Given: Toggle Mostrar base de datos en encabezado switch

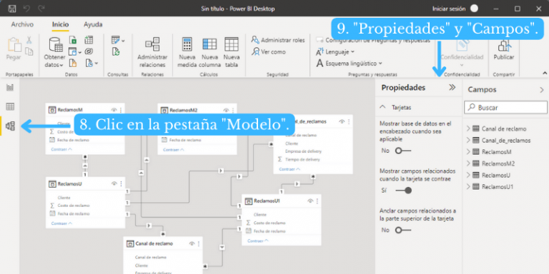Looking at the screenshot, I should (x=402, y=151).
